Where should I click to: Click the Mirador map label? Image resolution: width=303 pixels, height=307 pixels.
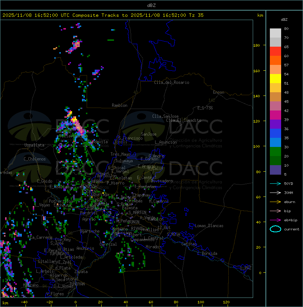154,247
